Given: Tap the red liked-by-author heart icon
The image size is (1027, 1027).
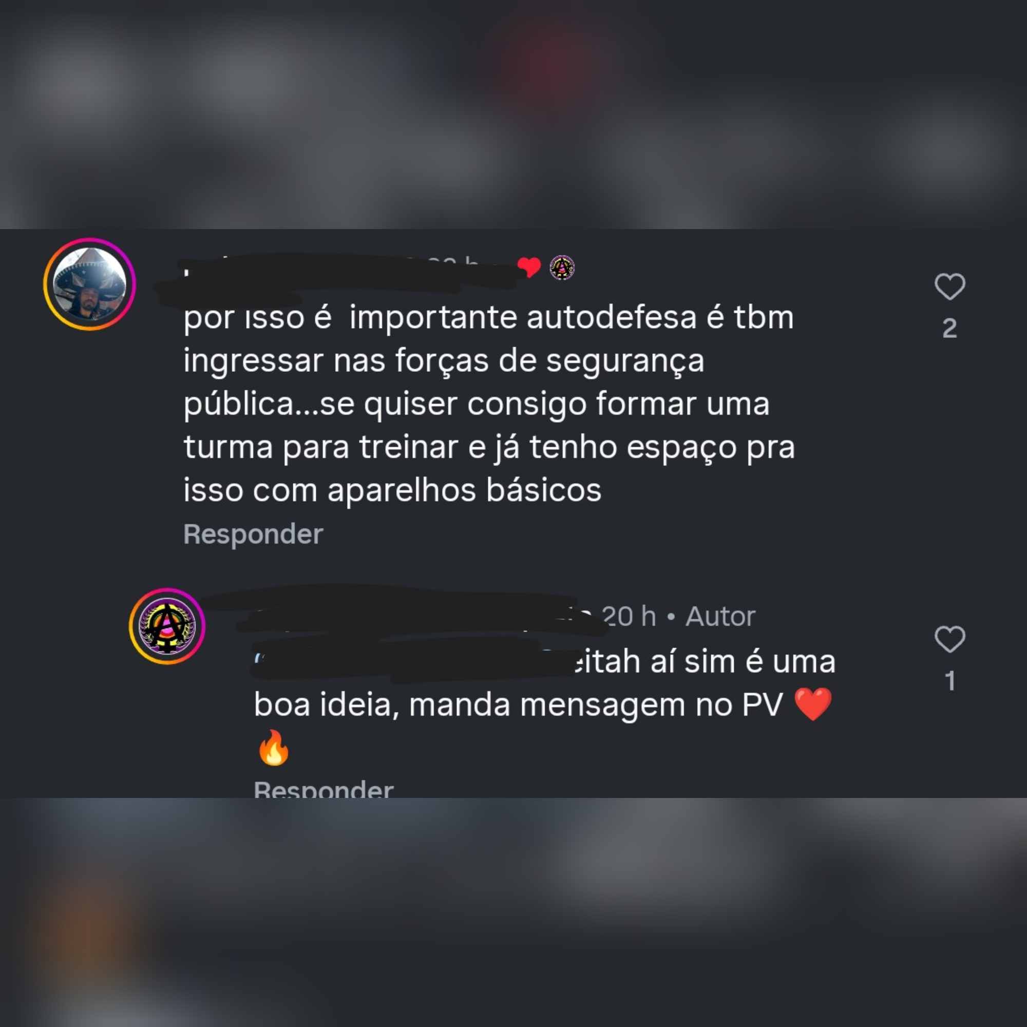Looking at the screenshot, I should [x=529, y=268].
